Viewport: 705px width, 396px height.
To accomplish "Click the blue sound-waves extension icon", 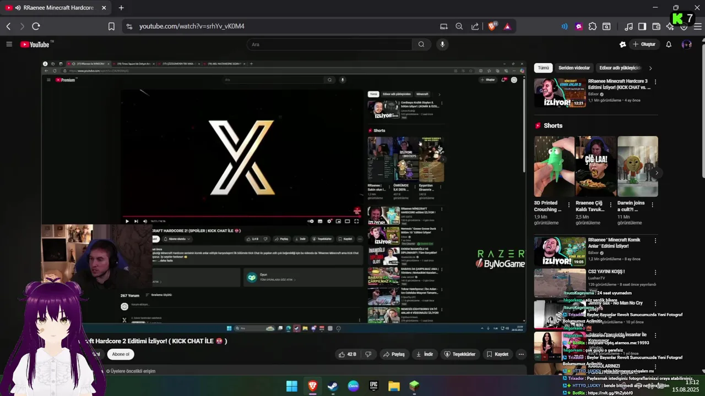I will pos(565,26).
